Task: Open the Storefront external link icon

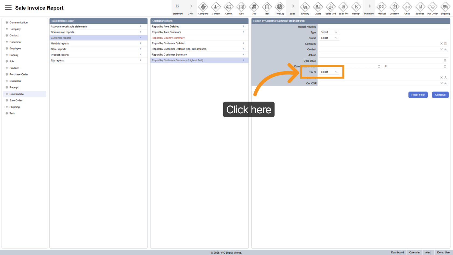Action: coord(177,6)
